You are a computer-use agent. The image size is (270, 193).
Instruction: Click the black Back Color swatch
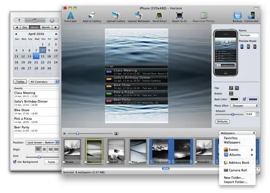pyautogui.click(x=235, y=99)
